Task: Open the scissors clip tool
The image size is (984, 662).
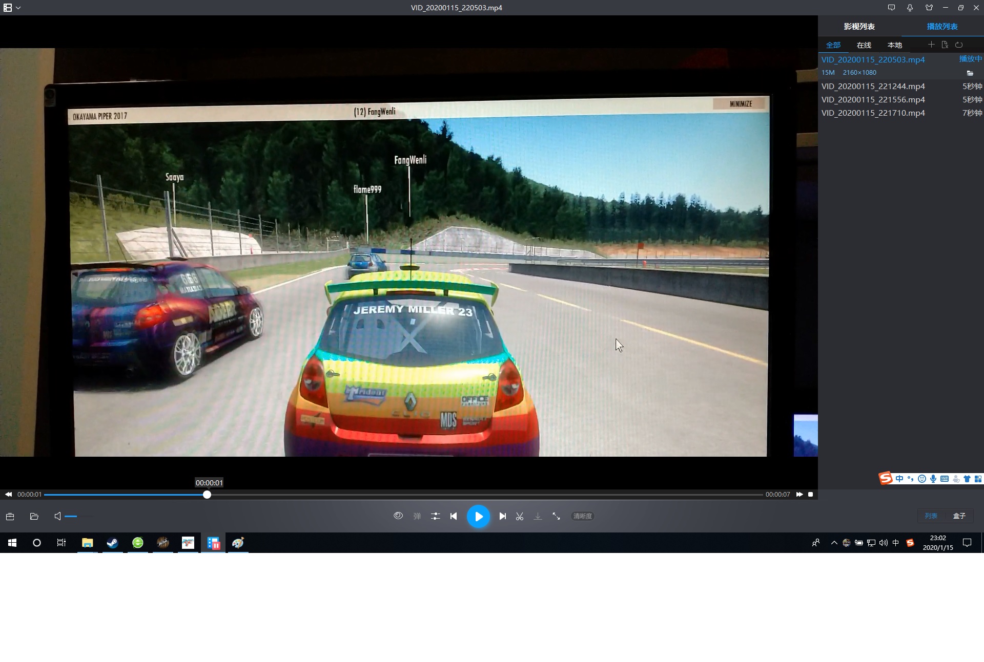Action: pos(520,516)
